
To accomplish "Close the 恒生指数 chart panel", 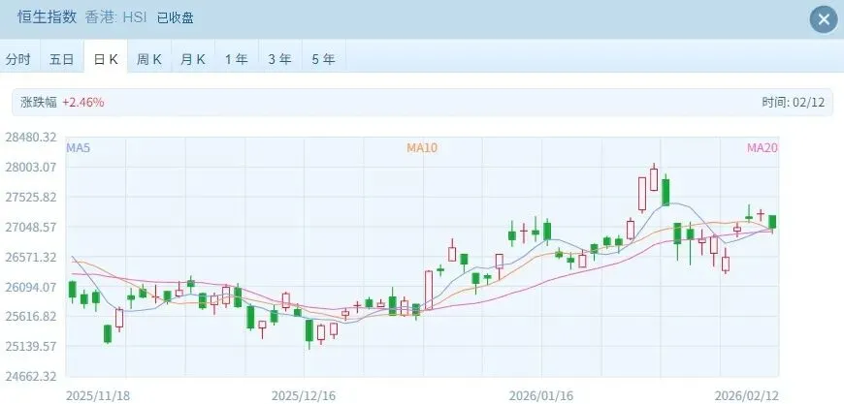I will coord(824,19).
